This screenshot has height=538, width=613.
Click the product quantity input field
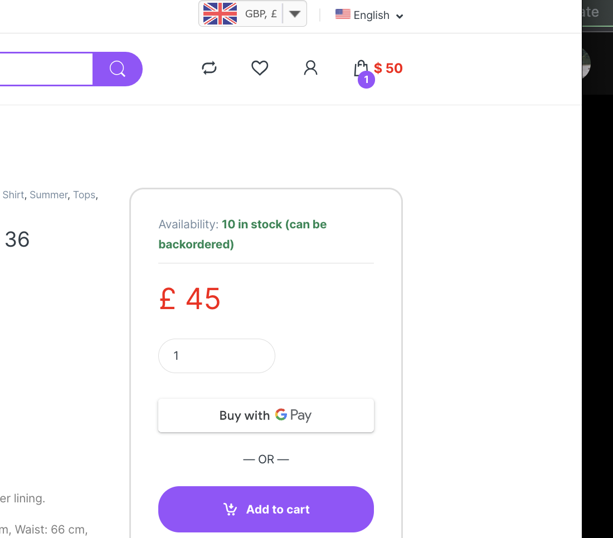216,356
